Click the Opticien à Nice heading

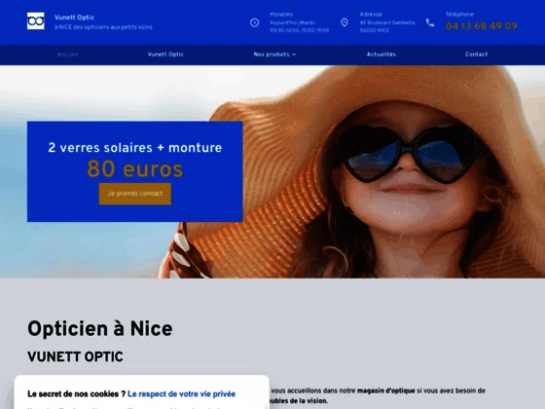[100, 329]
